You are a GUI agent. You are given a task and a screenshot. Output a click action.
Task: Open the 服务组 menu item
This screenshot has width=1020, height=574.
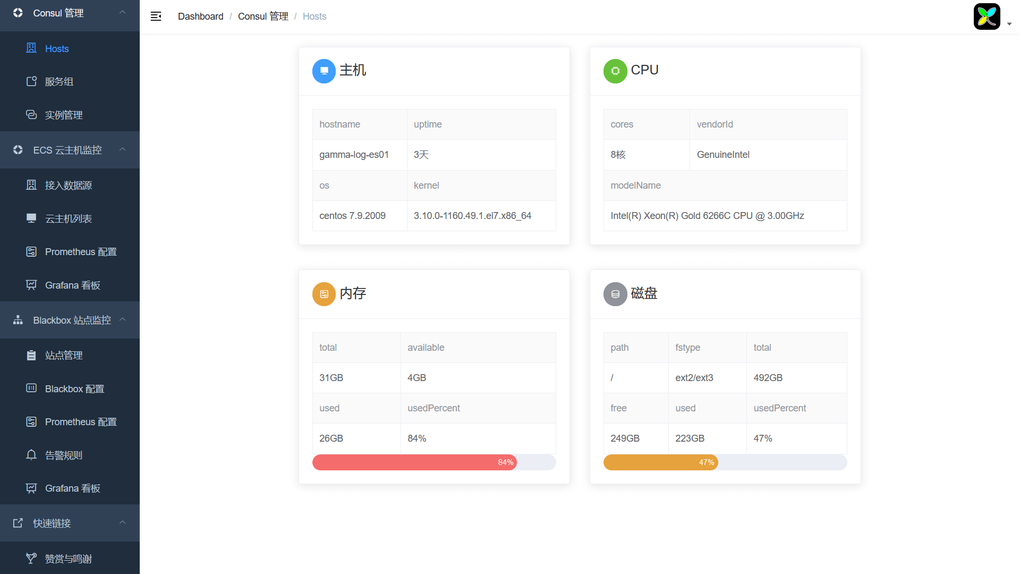click(59, 82)
